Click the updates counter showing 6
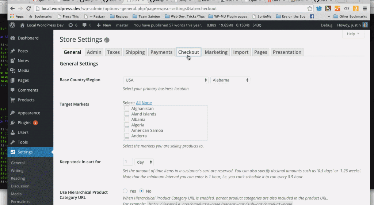374x205 pixels. (x=73, y=25)
